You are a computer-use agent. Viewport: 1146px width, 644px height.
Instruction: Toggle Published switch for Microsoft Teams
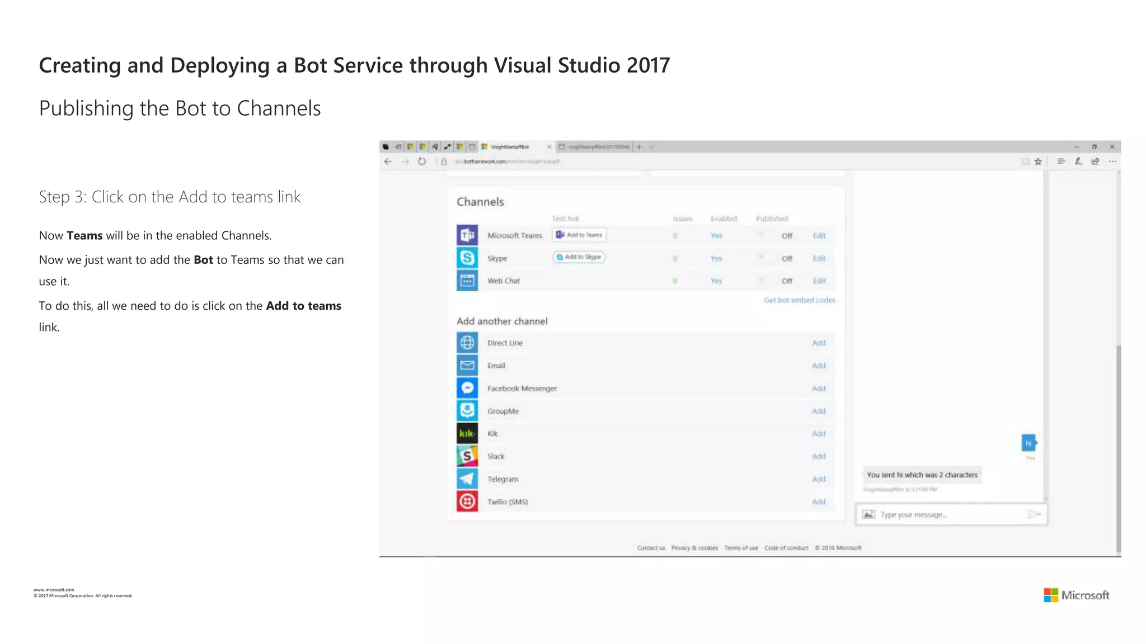[765, 235]
